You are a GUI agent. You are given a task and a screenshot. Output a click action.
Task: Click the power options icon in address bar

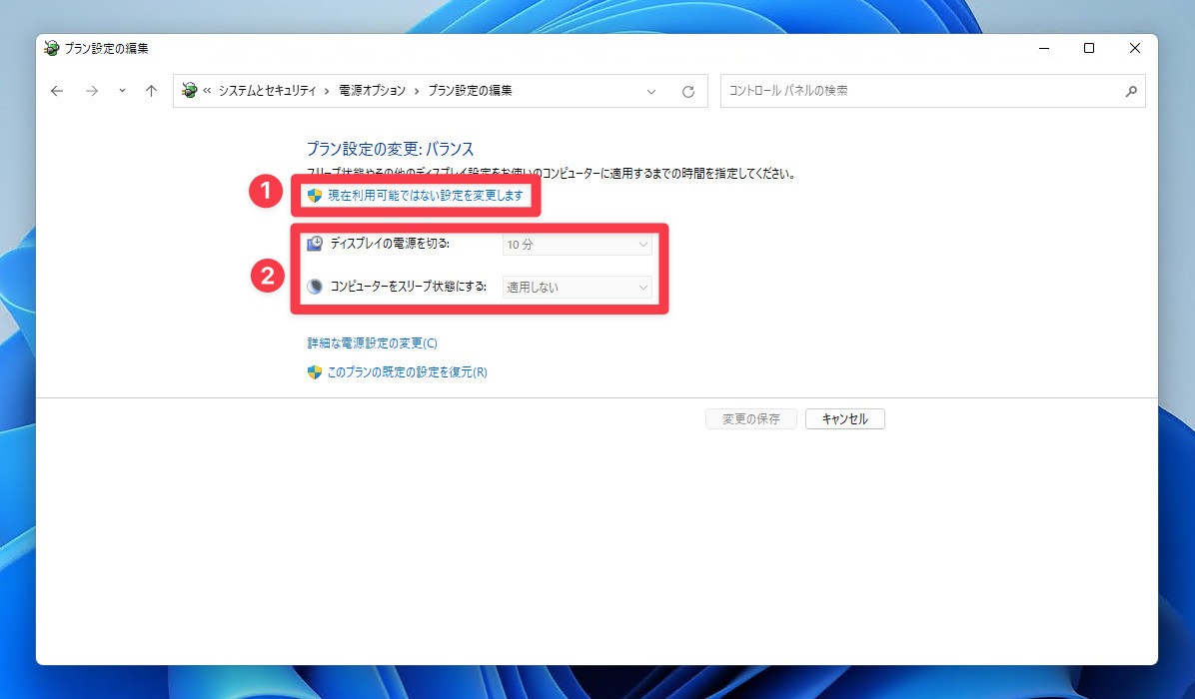(189, 91)
